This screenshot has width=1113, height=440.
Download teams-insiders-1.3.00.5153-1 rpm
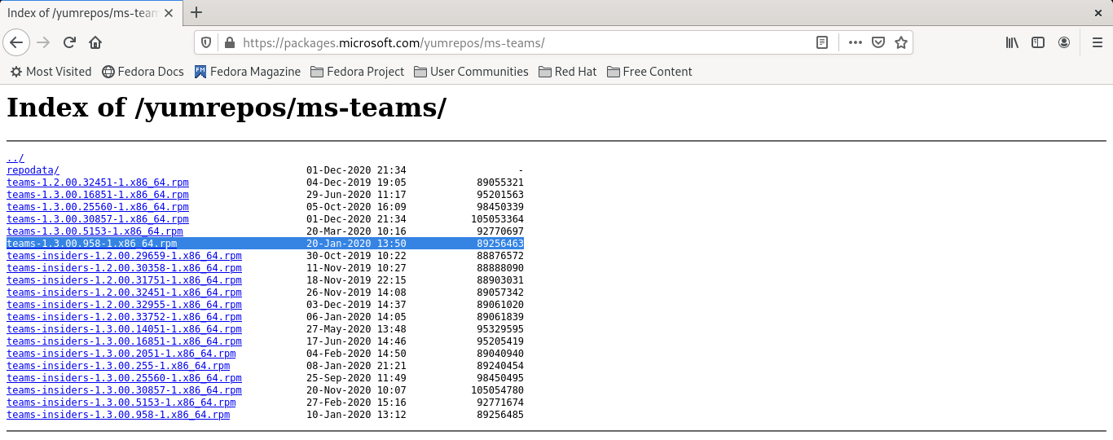[x=121, y=403]
